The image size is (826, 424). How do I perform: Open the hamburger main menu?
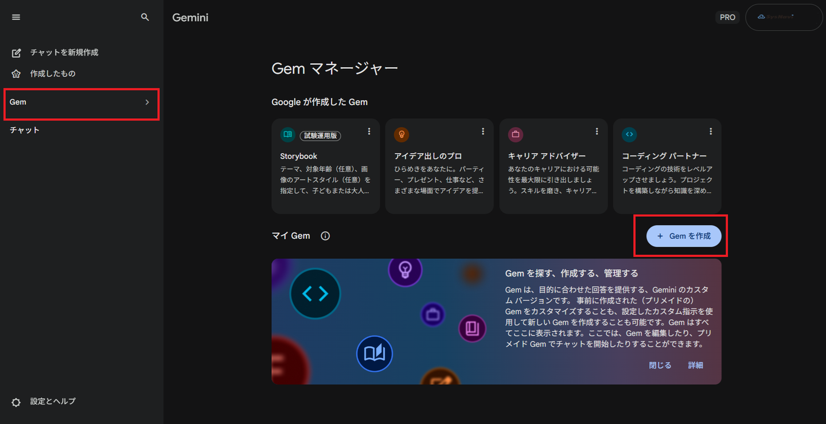tap(16, 17)
